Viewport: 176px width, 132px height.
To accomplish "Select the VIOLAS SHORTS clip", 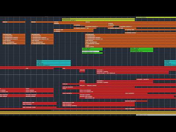I will [99, 87].
